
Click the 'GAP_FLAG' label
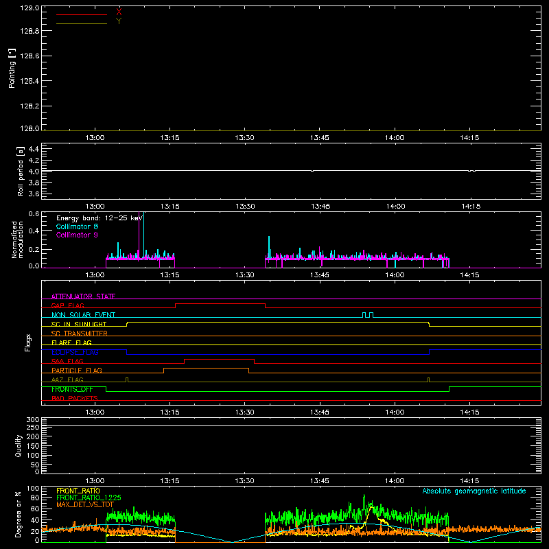click(67, 305)
